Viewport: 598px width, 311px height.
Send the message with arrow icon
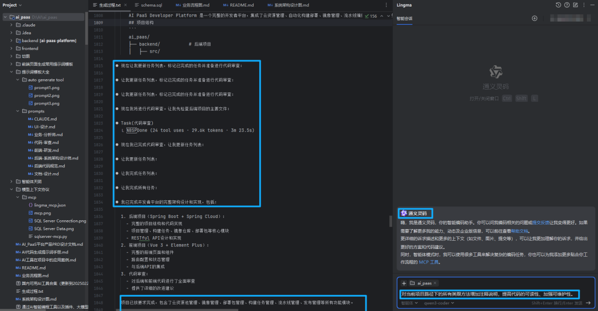tap(588, 303)
